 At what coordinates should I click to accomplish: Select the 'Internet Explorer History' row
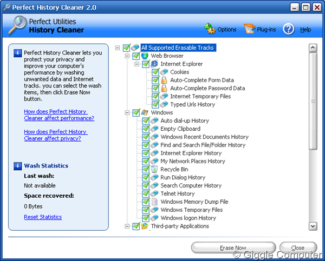point(191,153)
